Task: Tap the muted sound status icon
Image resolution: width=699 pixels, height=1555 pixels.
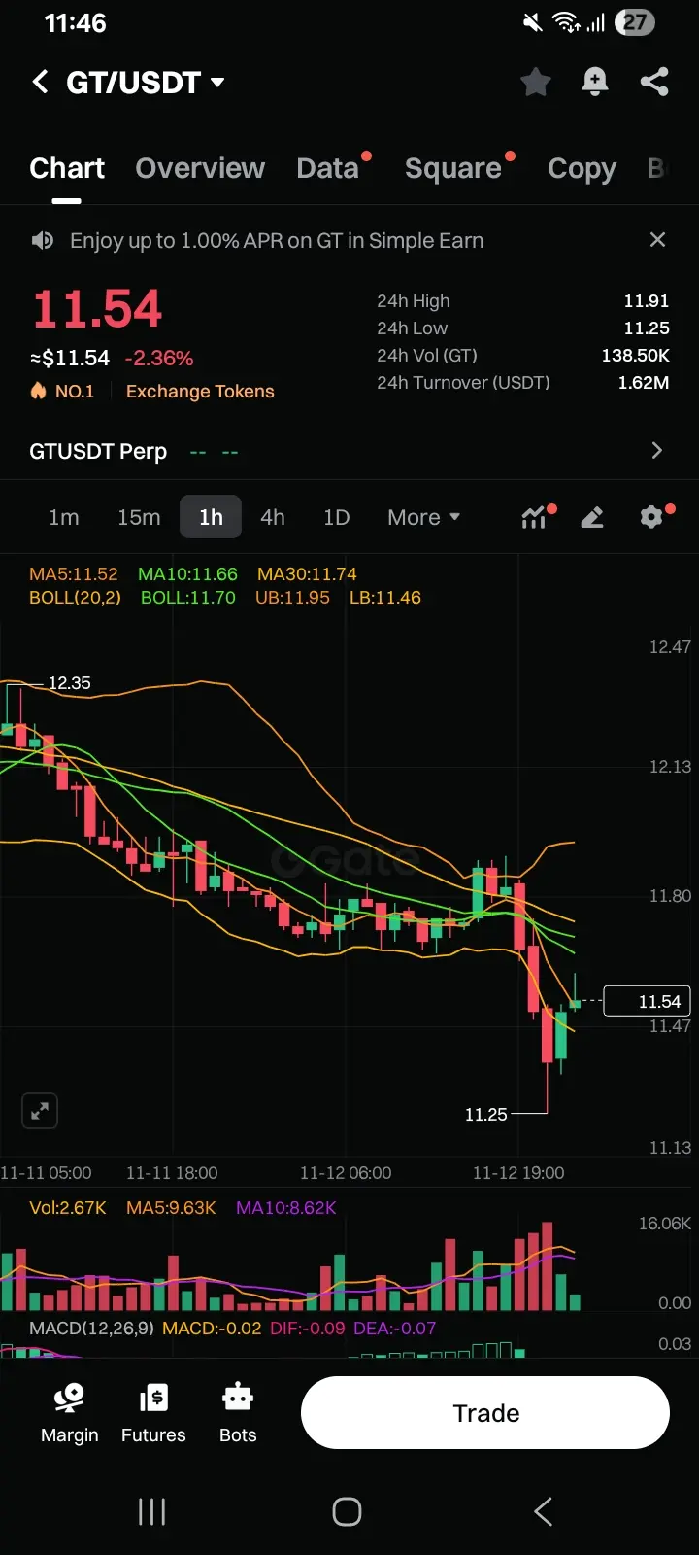Action: (533, 22)
